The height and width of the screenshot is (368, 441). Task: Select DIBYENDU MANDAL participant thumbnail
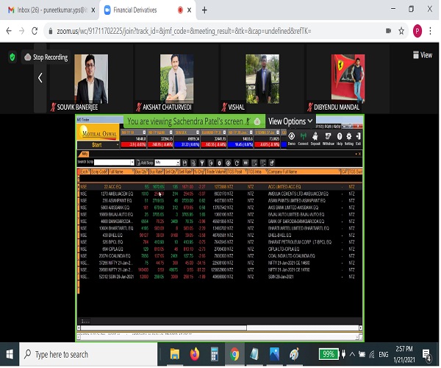(x=348, y=79)
